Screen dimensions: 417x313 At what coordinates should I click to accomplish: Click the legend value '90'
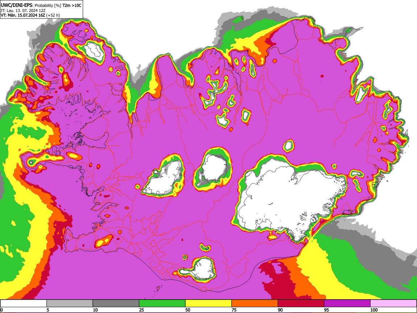[x=280, y=310]
